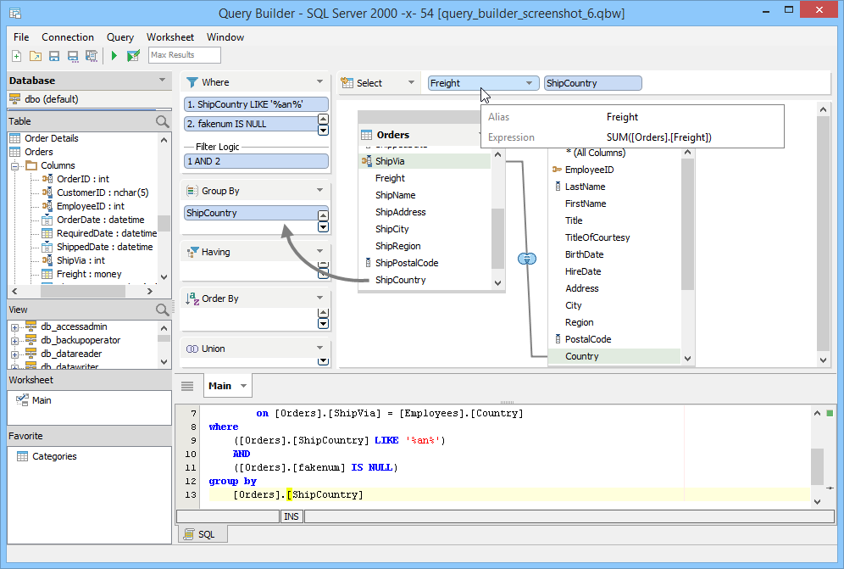The image size is (844, 569).
Task: Select ShipPostalCode field in Orders table
Action: [x=407, y=263]
